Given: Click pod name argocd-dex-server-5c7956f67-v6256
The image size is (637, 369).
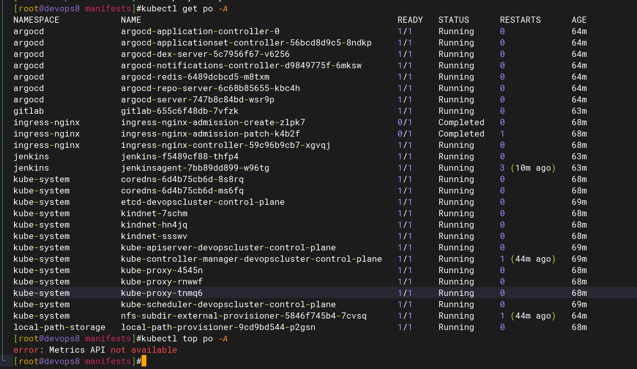Looking at the screenshot, I should 205,54.
